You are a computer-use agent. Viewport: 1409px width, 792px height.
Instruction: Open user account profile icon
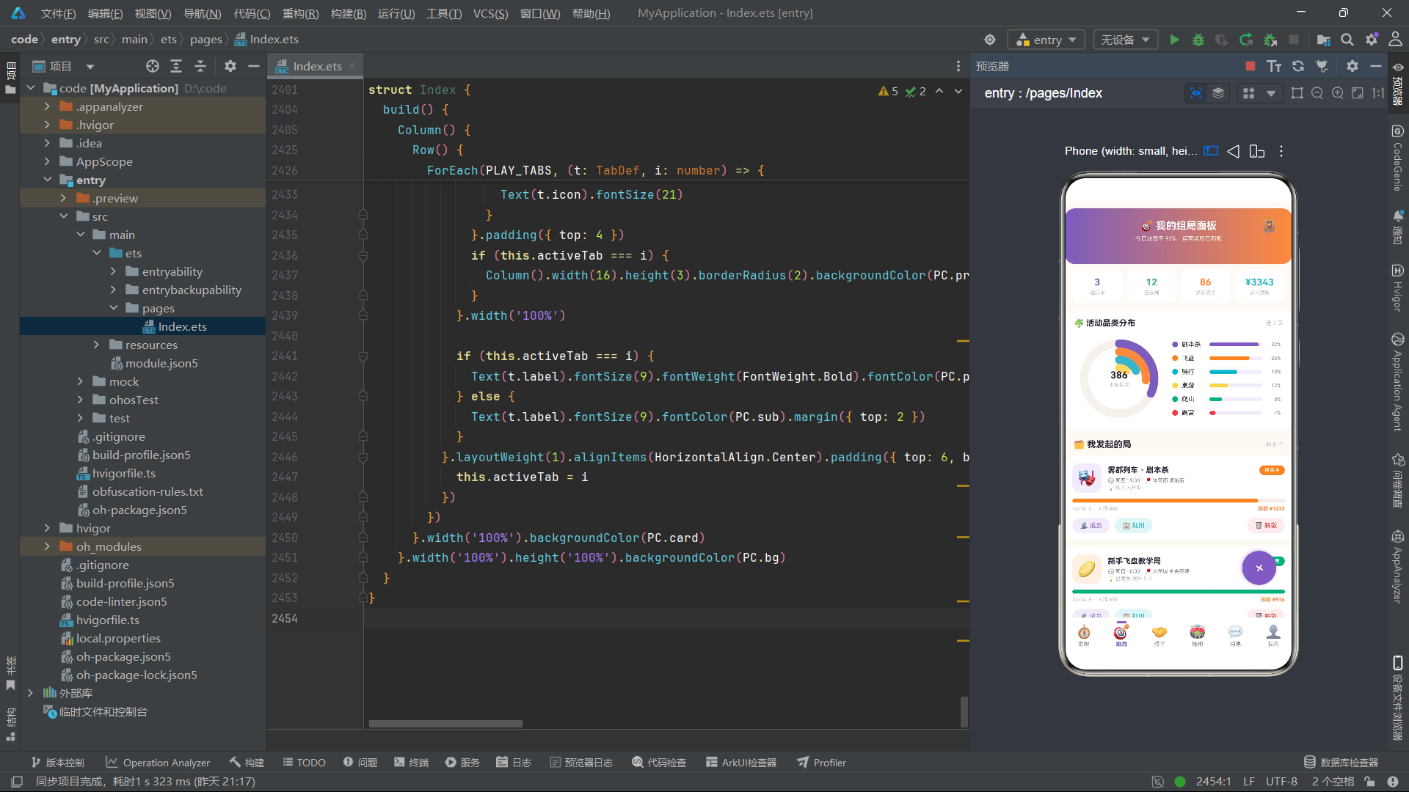coord(1395,40)
